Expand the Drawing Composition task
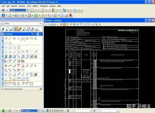 (22, 89)
